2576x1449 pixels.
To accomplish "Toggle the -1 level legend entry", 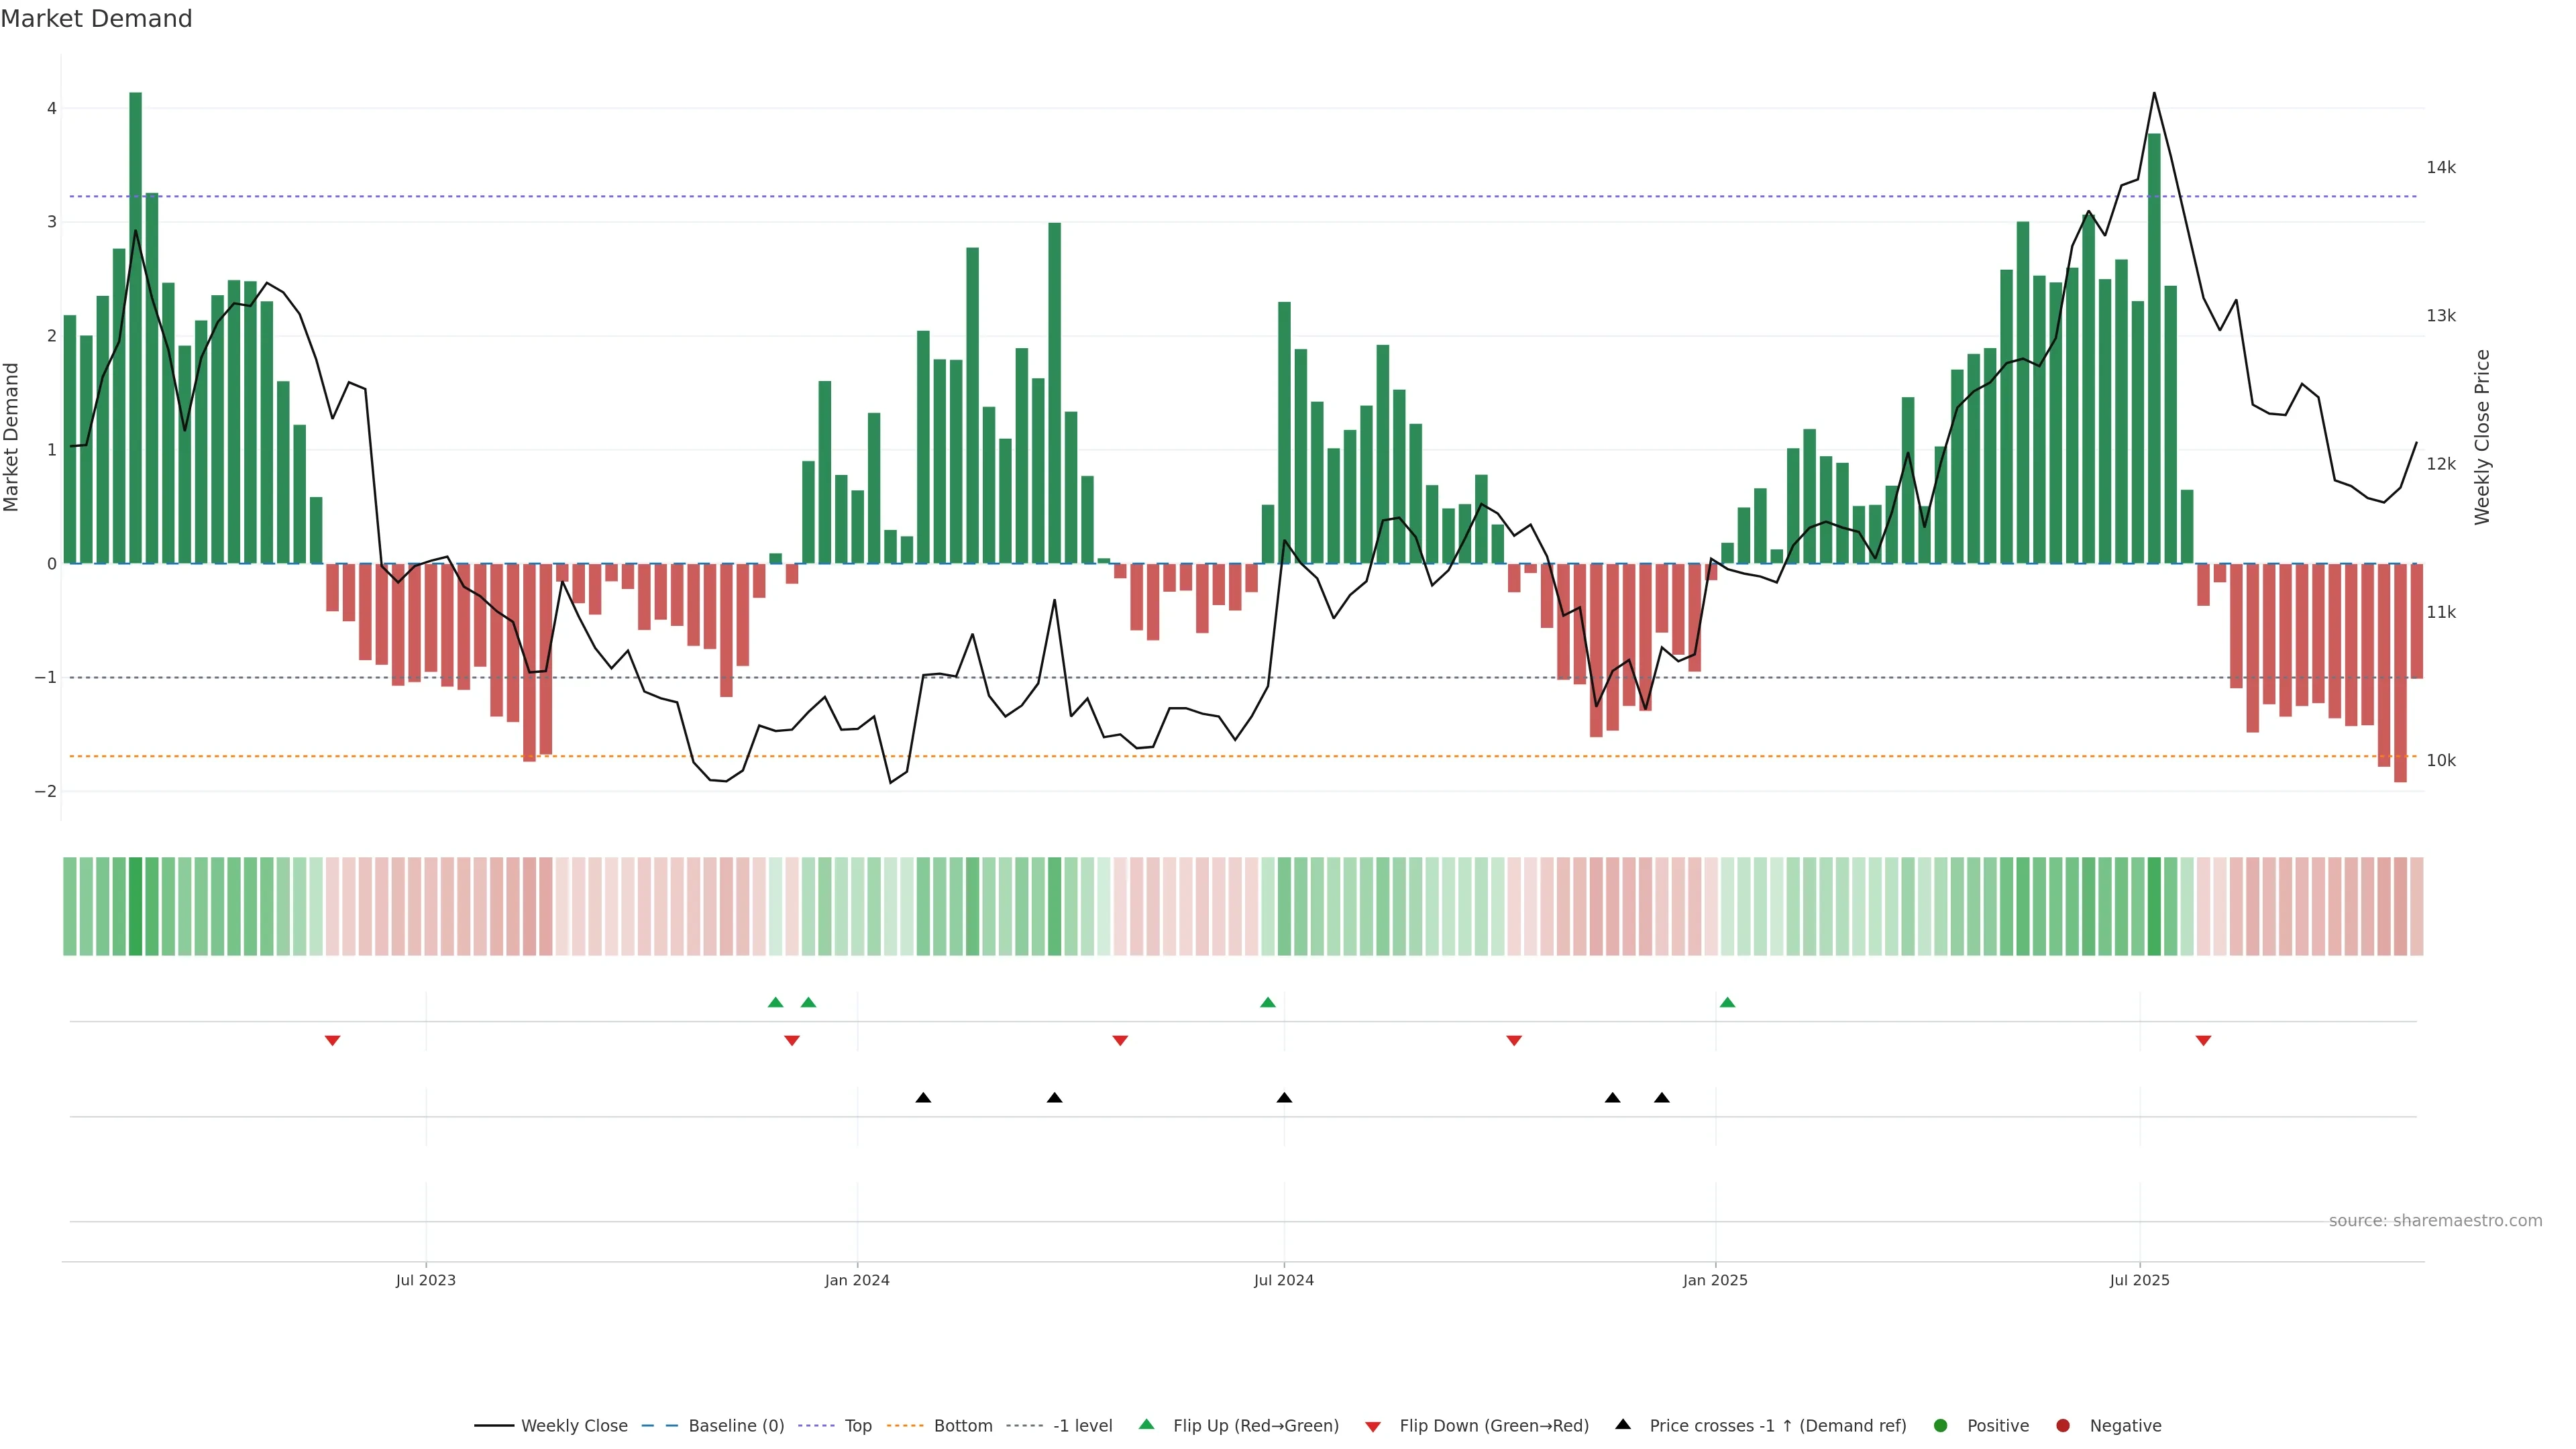I will 1082,1425.
